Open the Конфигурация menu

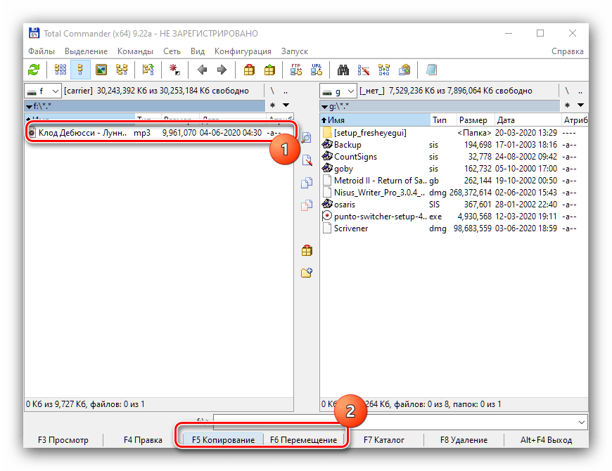pyautogui.click(x=243, y=51)
